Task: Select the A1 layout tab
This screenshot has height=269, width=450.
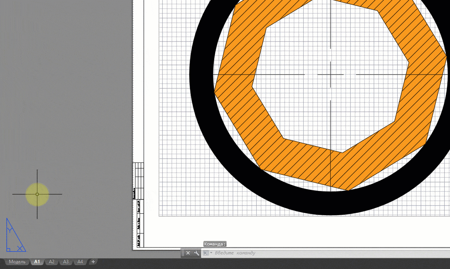Action: 37,262
